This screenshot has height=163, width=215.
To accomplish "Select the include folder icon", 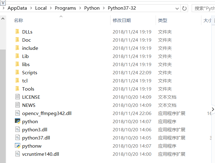I will (x=18, y=48).
